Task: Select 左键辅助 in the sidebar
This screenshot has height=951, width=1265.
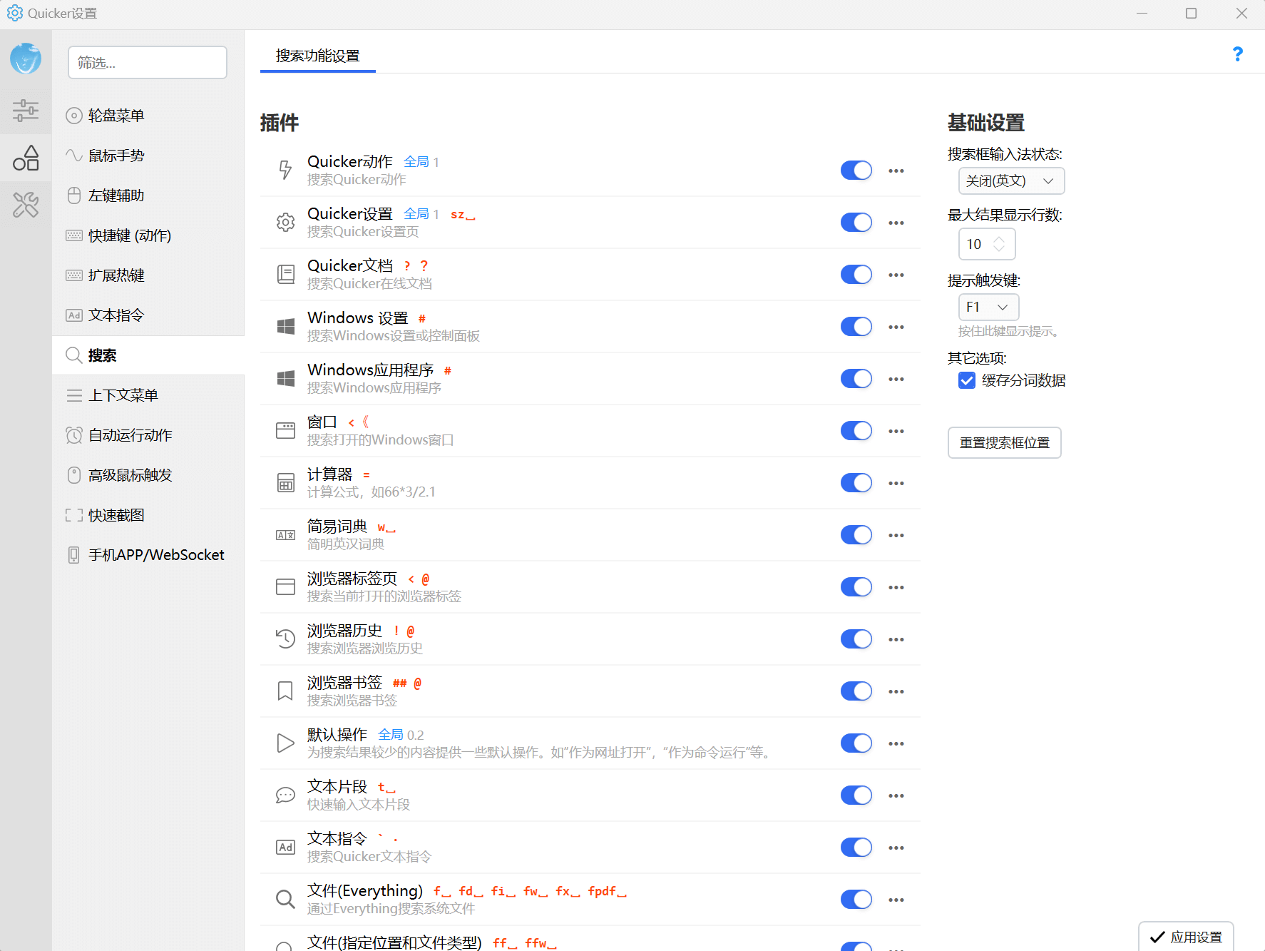Action: tap(148, 195)
